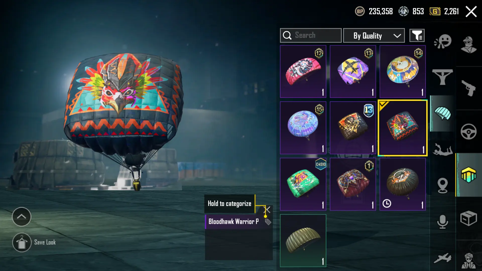Click the Search input field

(x=311, y=35)
